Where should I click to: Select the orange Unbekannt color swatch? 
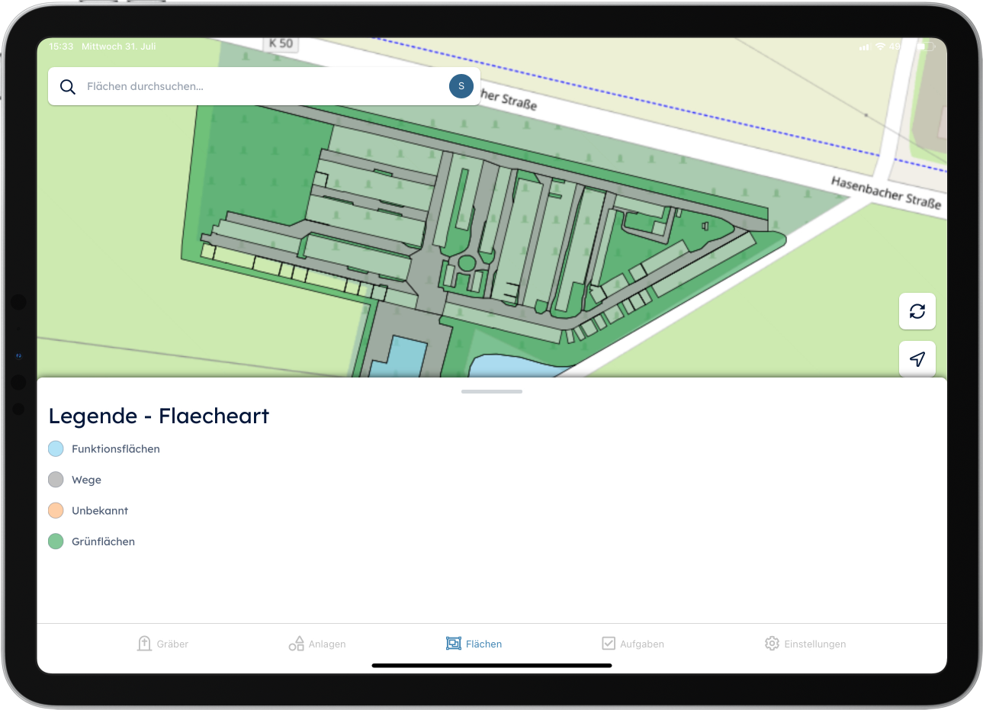(56, 510)
